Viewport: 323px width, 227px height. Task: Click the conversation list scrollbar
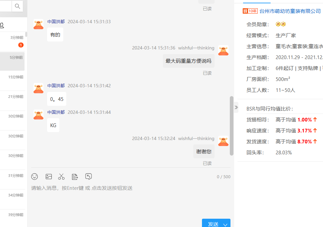[26, 34]
